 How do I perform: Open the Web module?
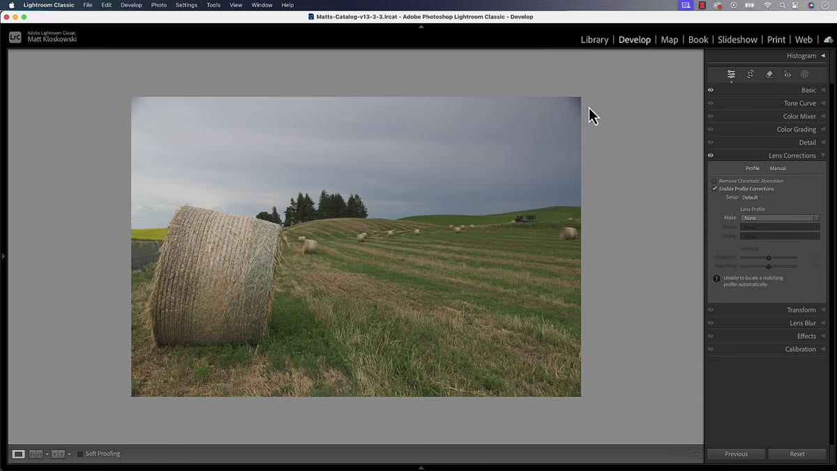coord(804,40)
